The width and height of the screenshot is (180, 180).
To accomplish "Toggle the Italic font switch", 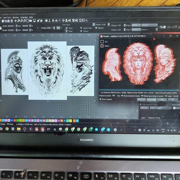I will (x=67, y=31).
